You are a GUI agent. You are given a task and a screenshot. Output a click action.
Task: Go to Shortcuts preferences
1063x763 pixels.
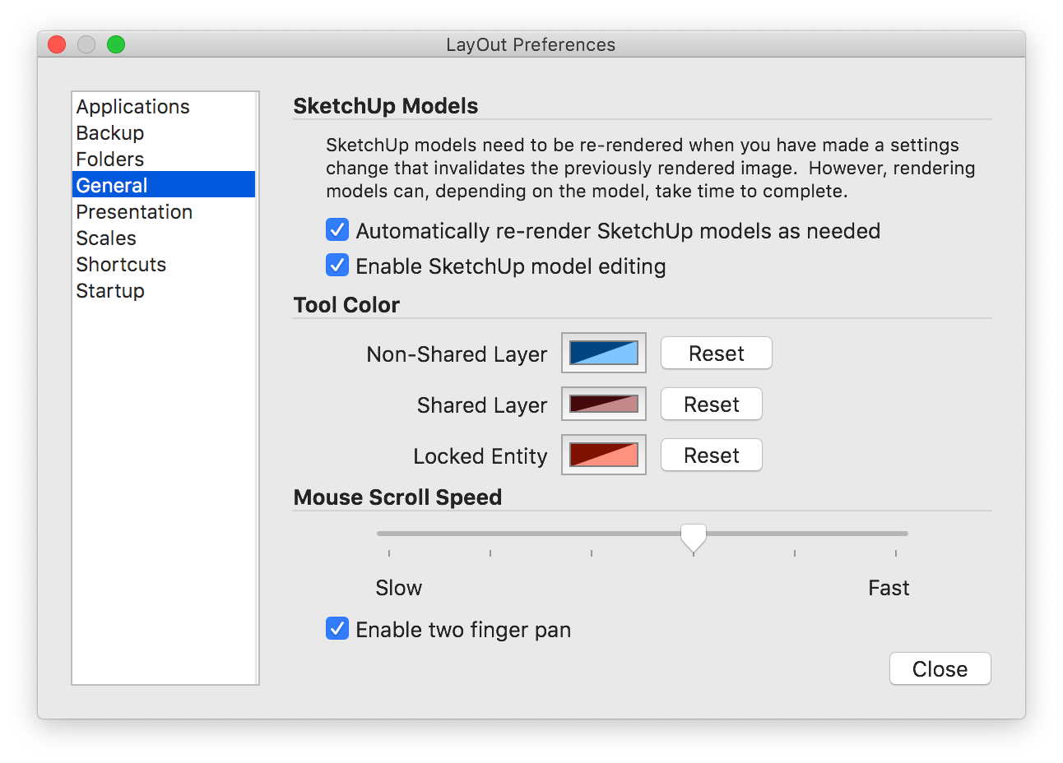[121, 265]
